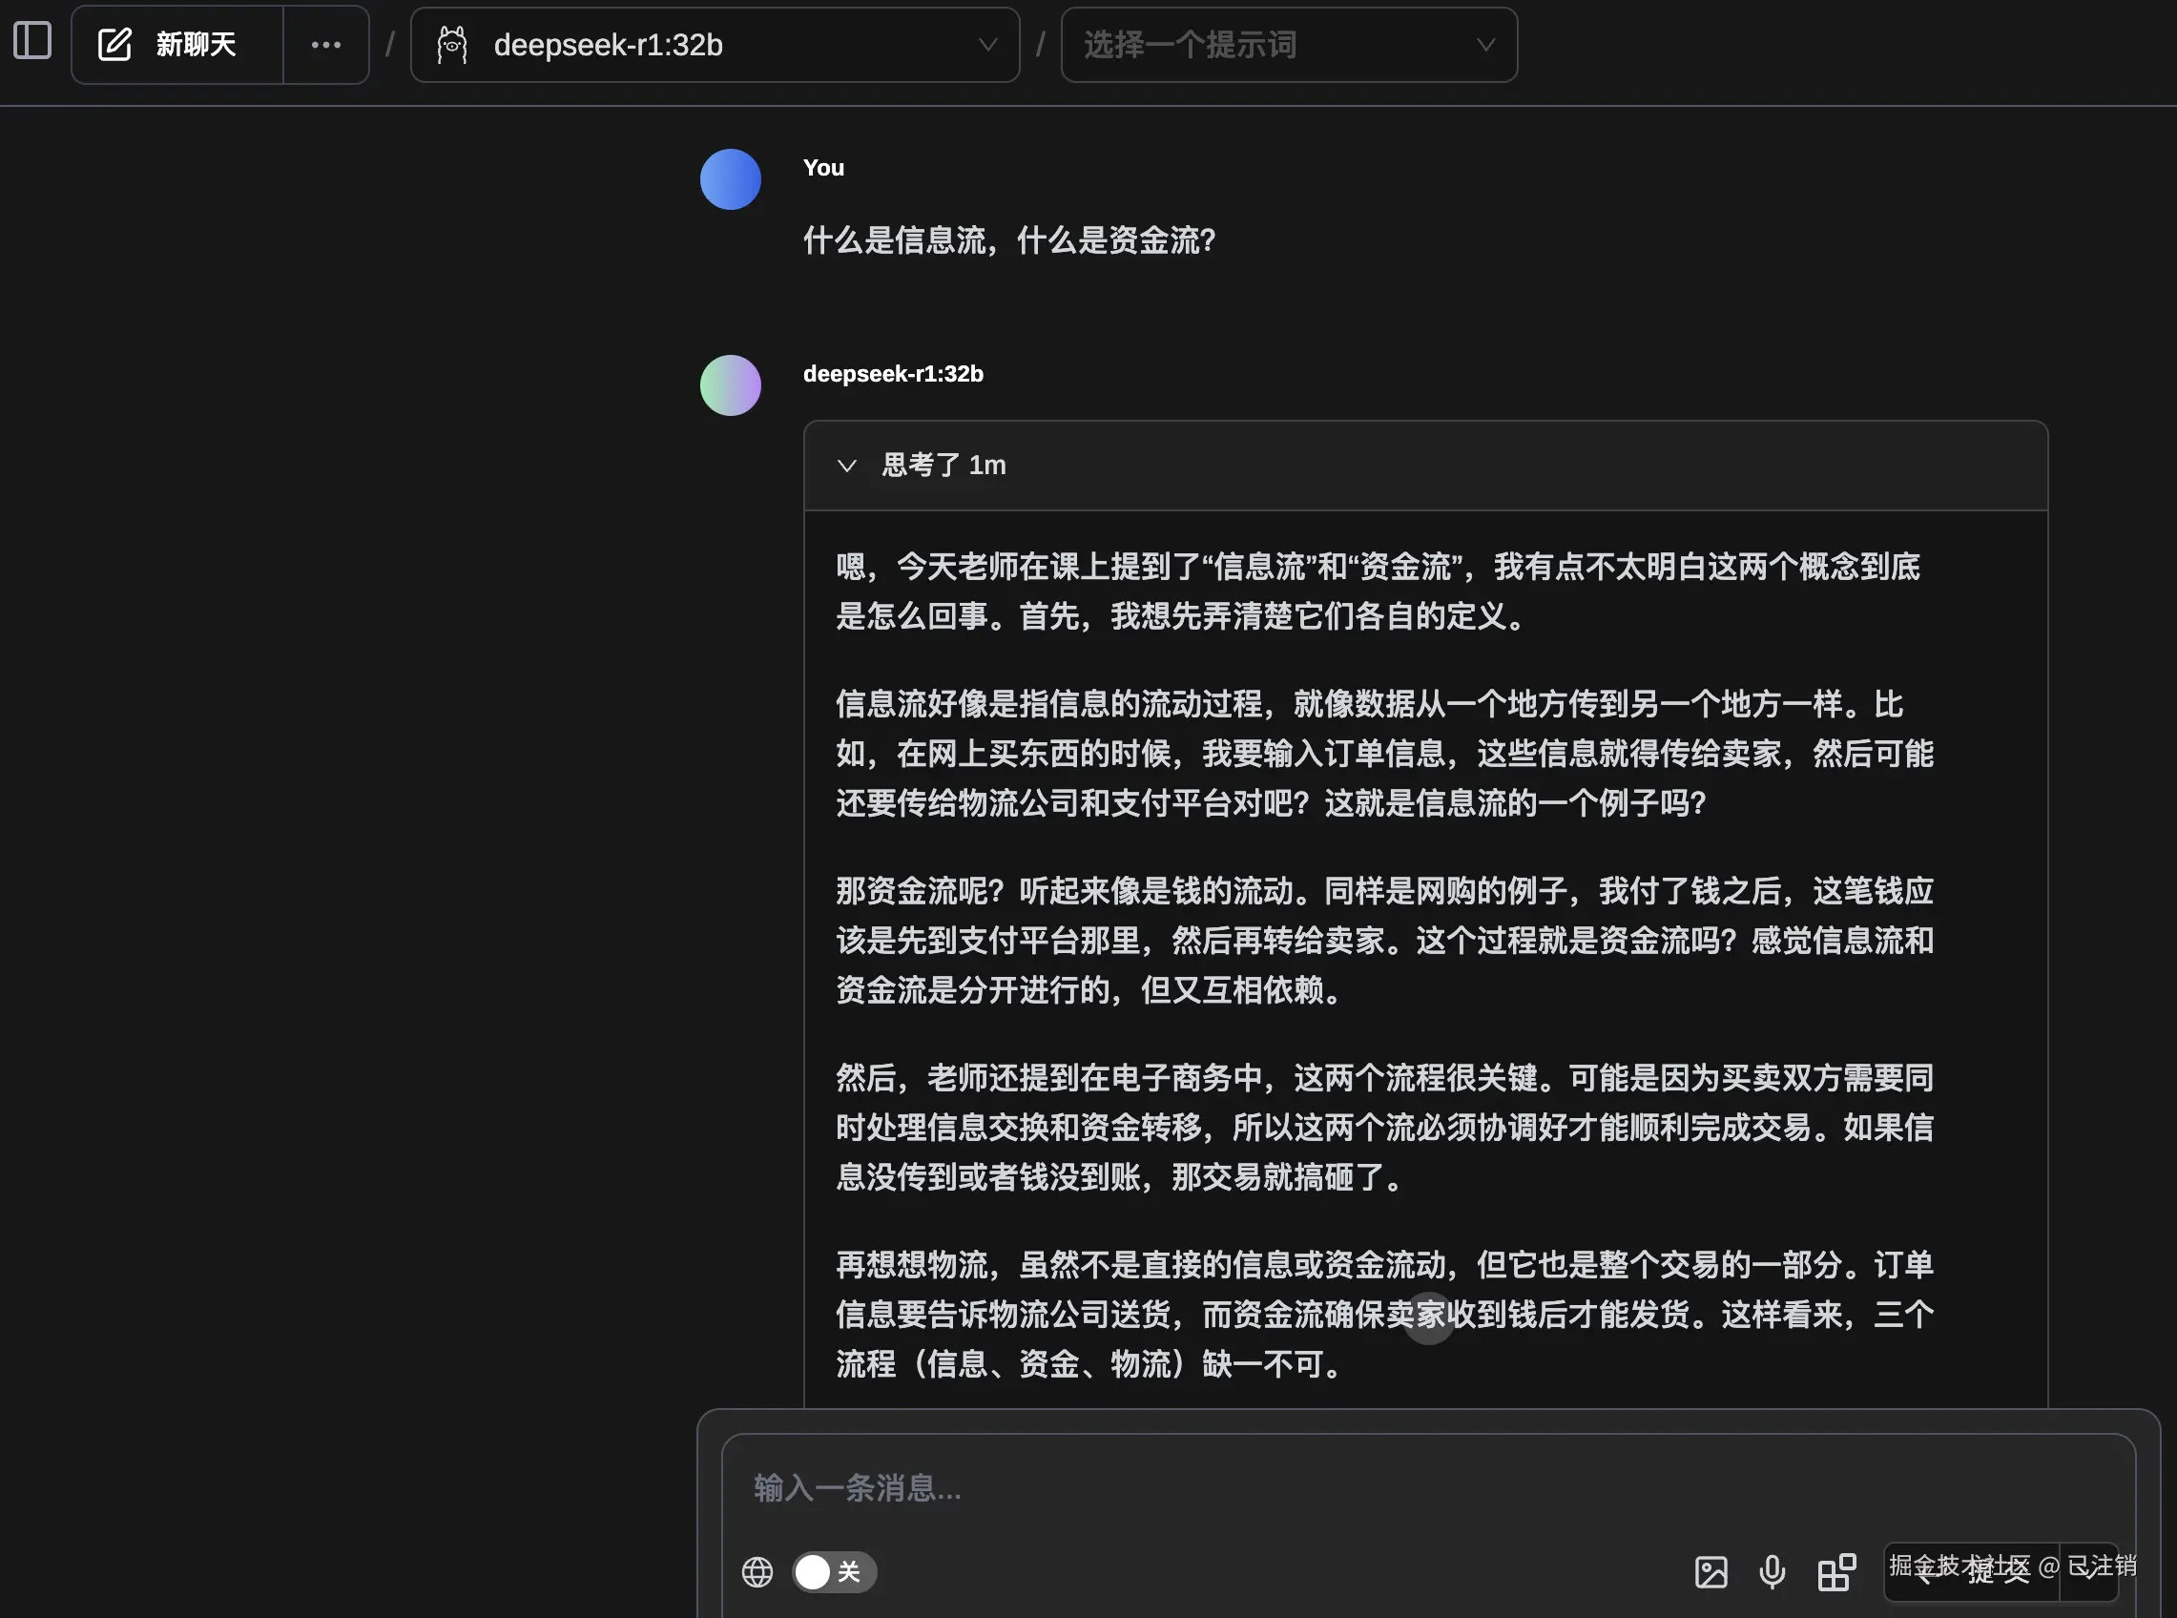
Task: Click the blue You user avatar
Action: click(x=731, y=179)
